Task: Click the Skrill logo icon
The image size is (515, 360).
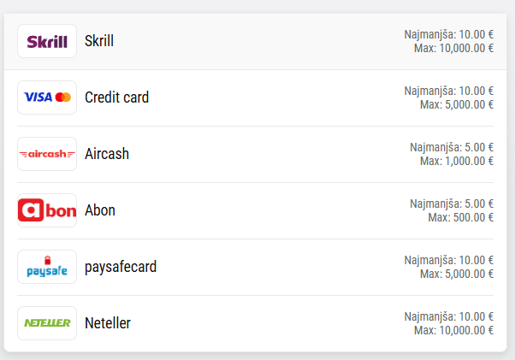Action: tap(47, 41)
